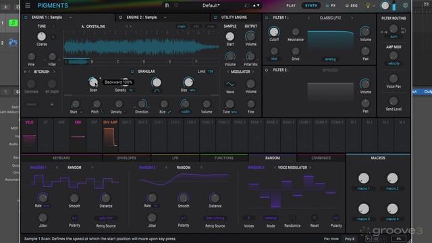Open Engine 1 Sample type dropdown
The image size is (432, 243).
(x=70, y=18)
